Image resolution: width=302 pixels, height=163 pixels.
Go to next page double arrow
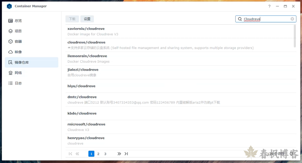[x=119, y=154]
